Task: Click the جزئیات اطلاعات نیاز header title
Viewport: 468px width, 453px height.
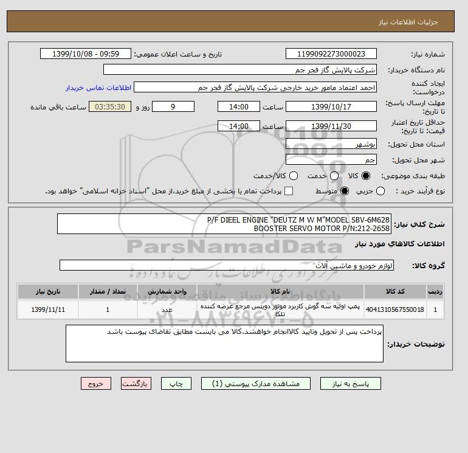Action: (408, 22)
